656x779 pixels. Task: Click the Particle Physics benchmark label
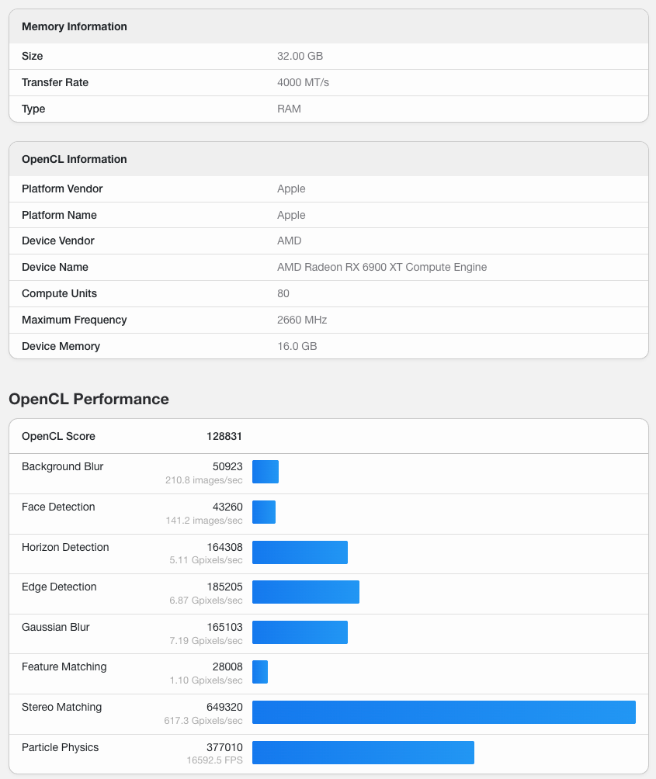click(x=61, y=747)
